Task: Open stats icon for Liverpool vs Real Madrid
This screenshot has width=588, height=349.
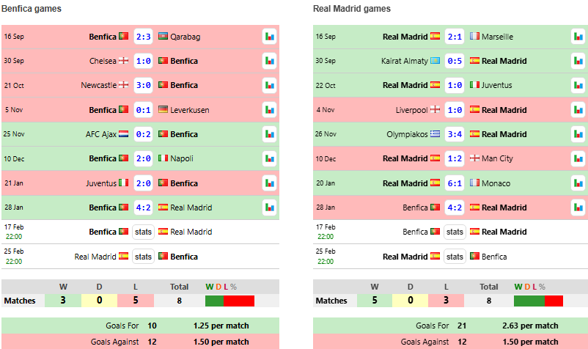Action: point(578,110)
